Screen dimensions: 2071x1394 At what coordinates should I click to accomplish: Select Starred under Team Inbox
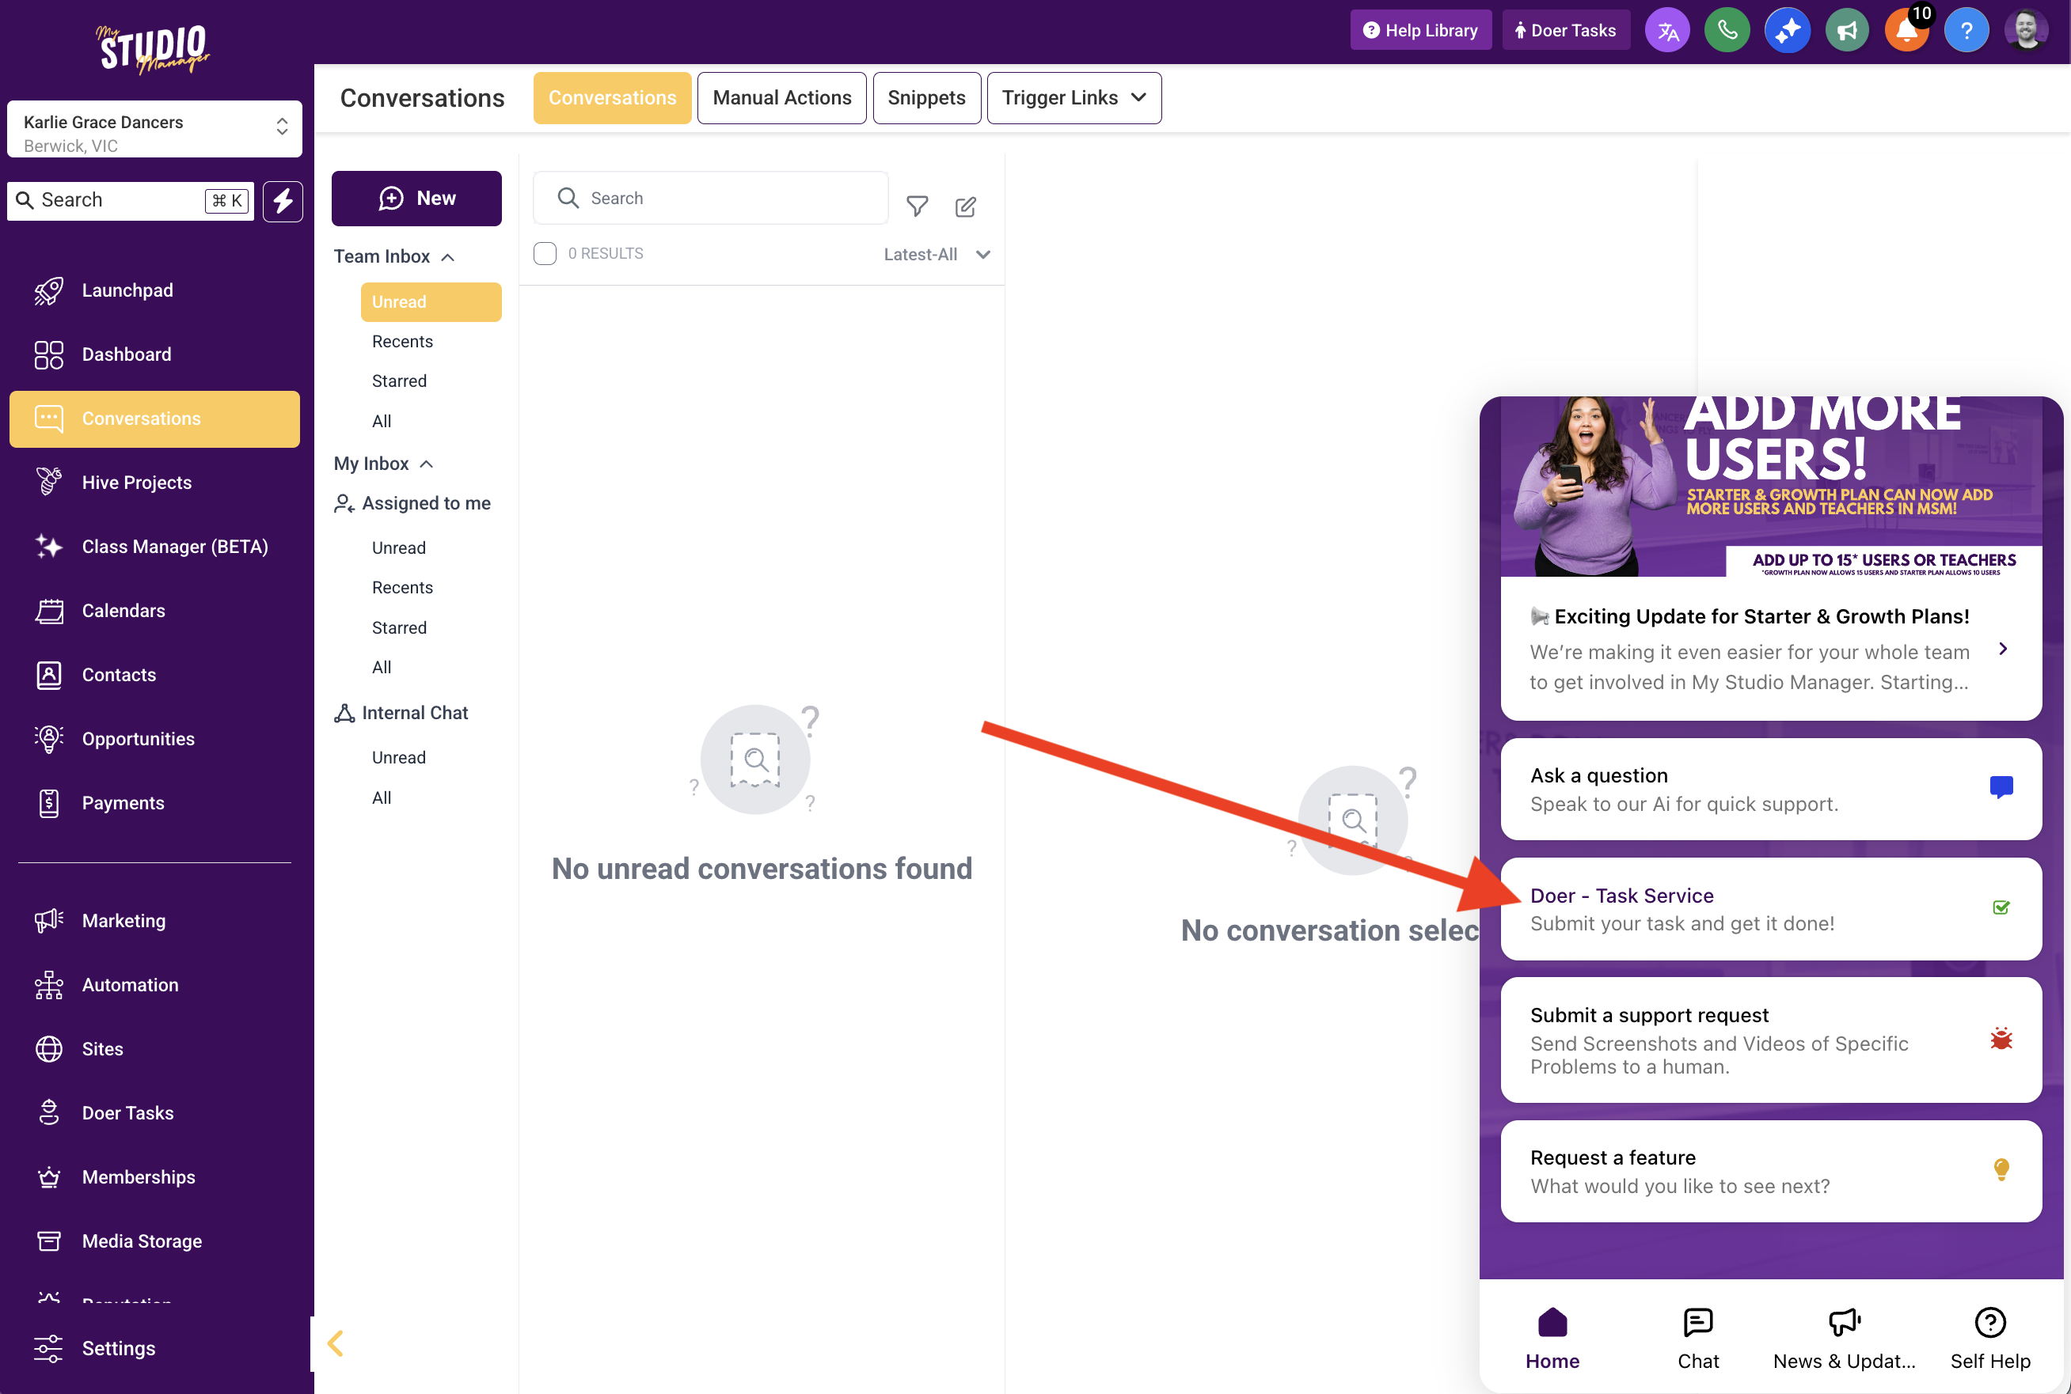pyautogui.click(x=400, y=381)
